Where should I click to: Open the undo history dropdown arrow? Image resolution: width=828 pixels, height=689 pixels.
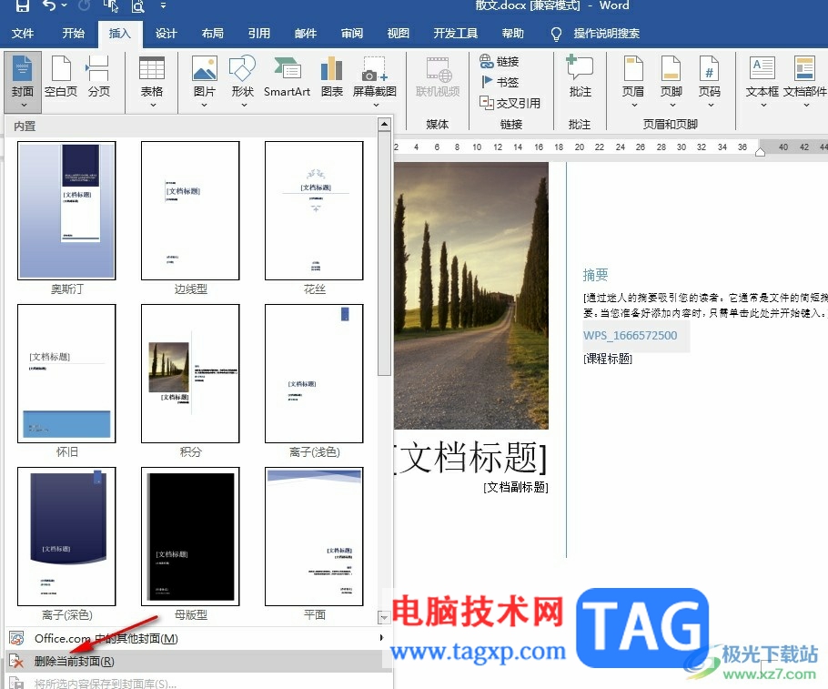coord(65,5)
